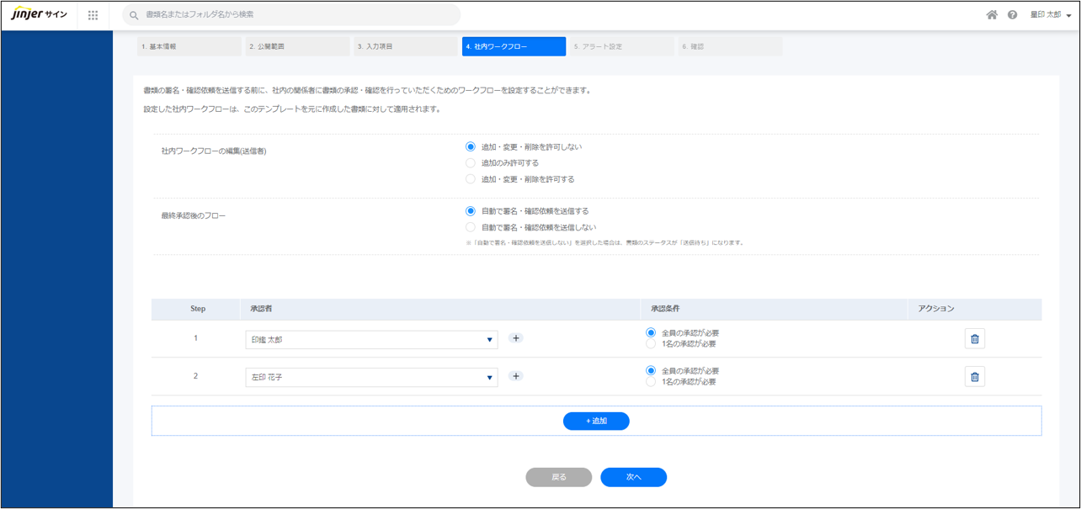1081x509 pixels.
Task: Click the + 追加 button
Action: (596, 421)
